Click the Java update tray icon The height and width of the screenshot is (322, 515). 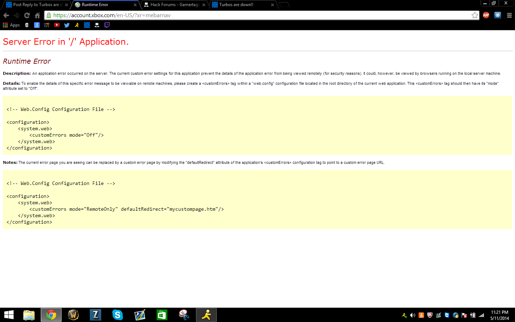[x=421, y=315]
